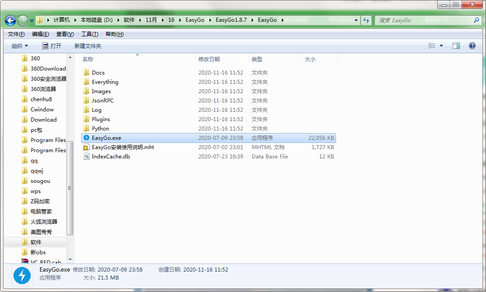Open the recent pages dropdown arrow
The width and height of the screenshot is (486, 292).
(32, 21)
